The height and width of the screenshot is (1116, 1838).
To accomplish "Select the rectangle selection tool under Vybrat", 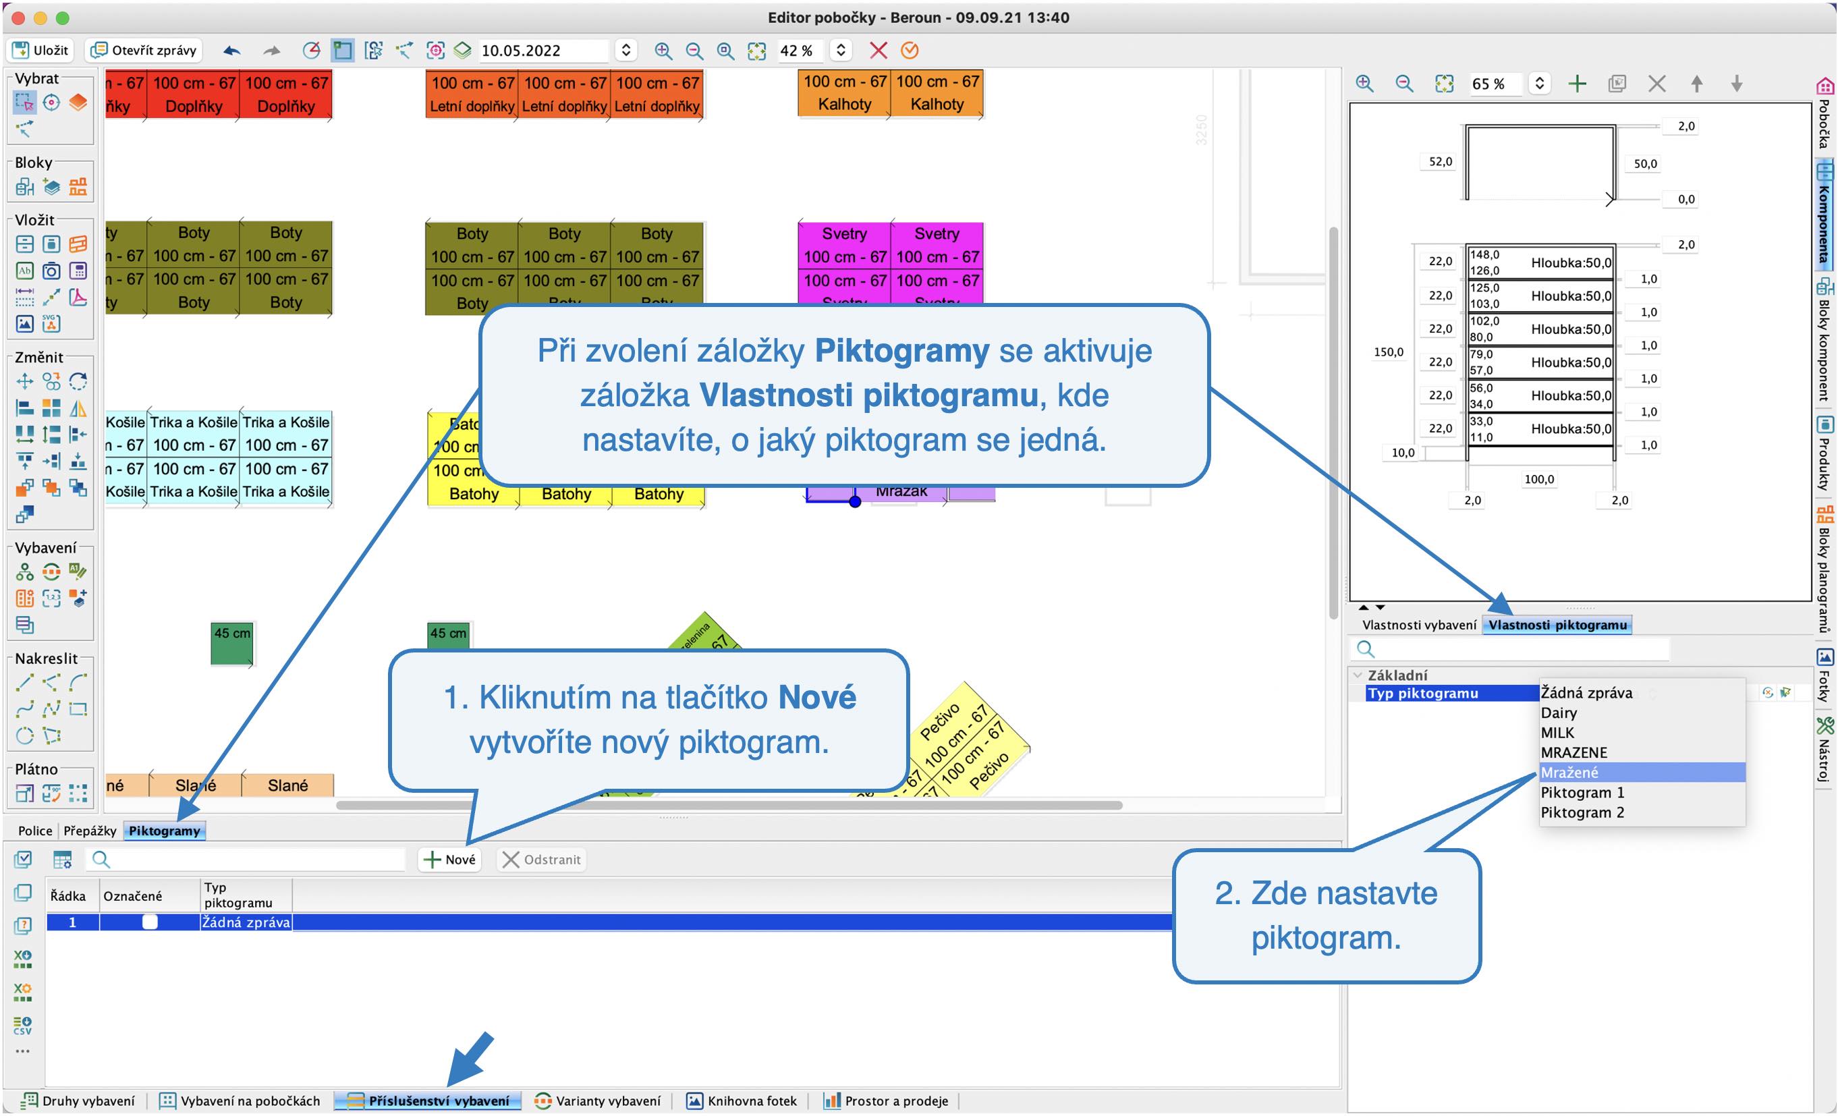I will 24,102.
